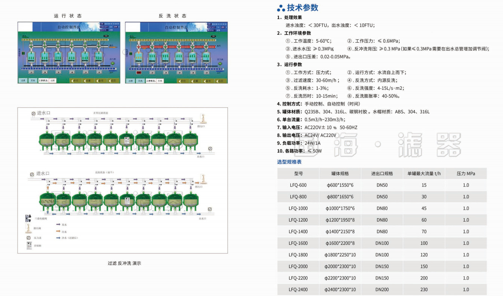Select the LFQ-1800 model cell
Screen dimensions: 503x296
click(x=298, y=255)
